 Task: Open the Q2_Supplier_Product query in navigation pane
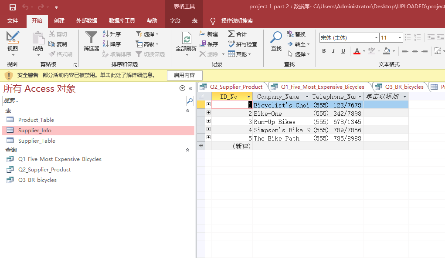click(x=98, y=170)
